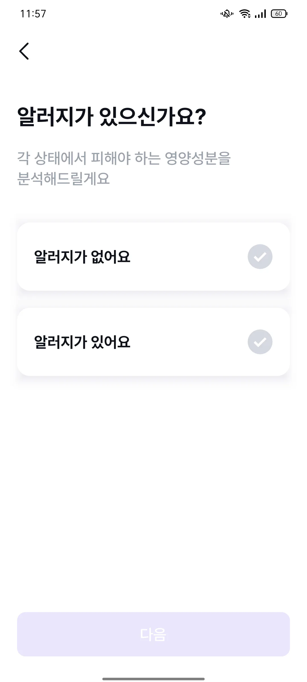Viewport: 307px width, 682px height.
Task: Tap the 알러지가 있어요 label text
Action: click(82, 342)
